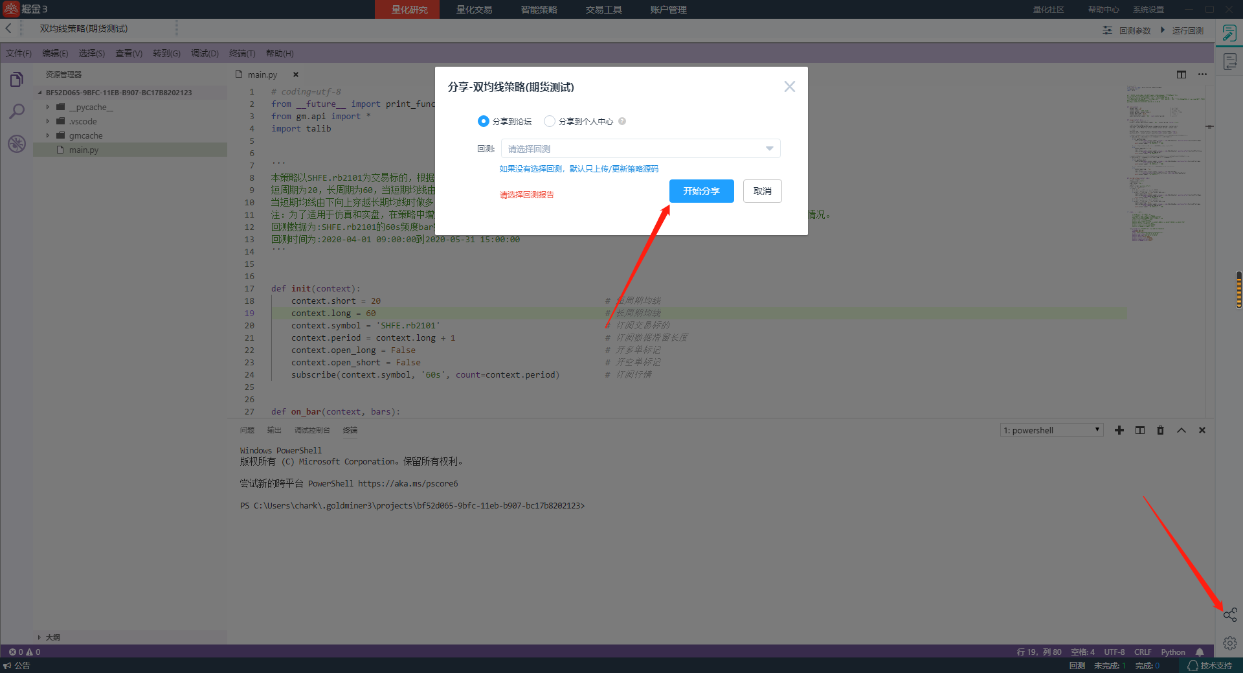This screenshot has height=673, width=1243.
Task: Open the Debug icon in the activity bar
Action: click(17, 143)
